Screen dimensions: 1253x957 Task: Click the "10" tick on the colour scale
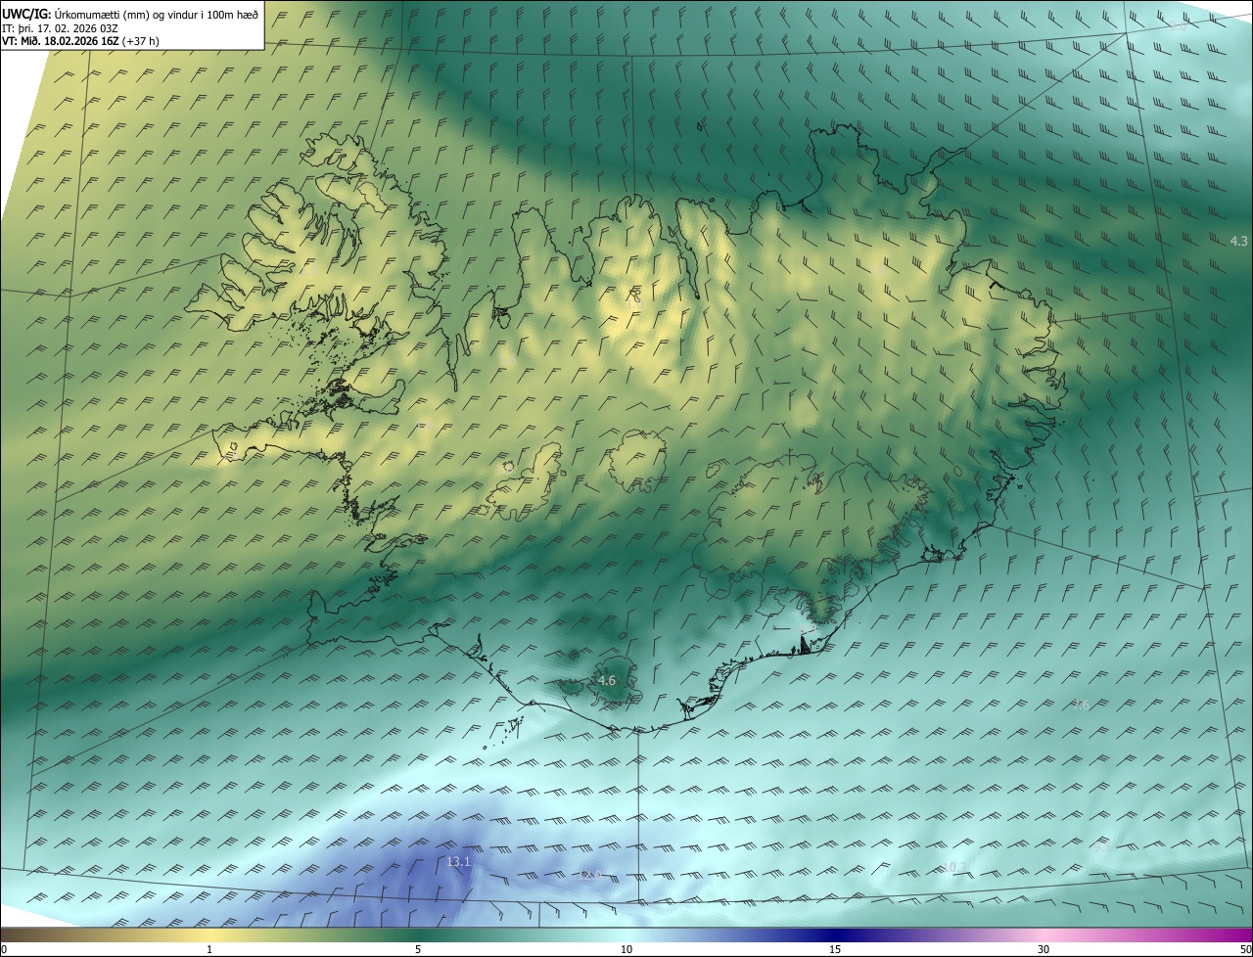click(x=626, y=949)
